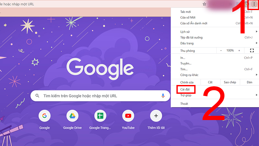
Task: Expand the Trợ giúp submenu
Action: pyautogui.click(x=215, y=95)
